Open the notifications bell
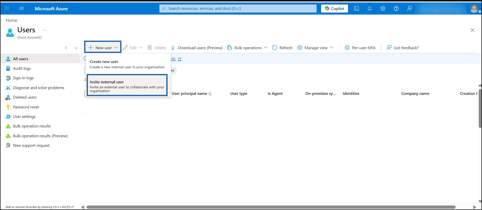The image size is (482, 210). point(369,9)
